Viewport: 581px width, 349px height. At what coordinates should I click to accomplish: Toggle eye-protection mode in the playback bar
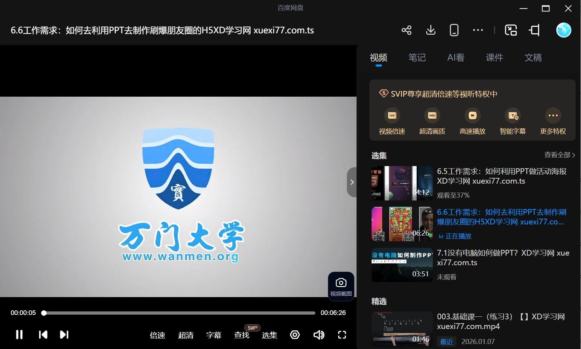tap(295, 335)
